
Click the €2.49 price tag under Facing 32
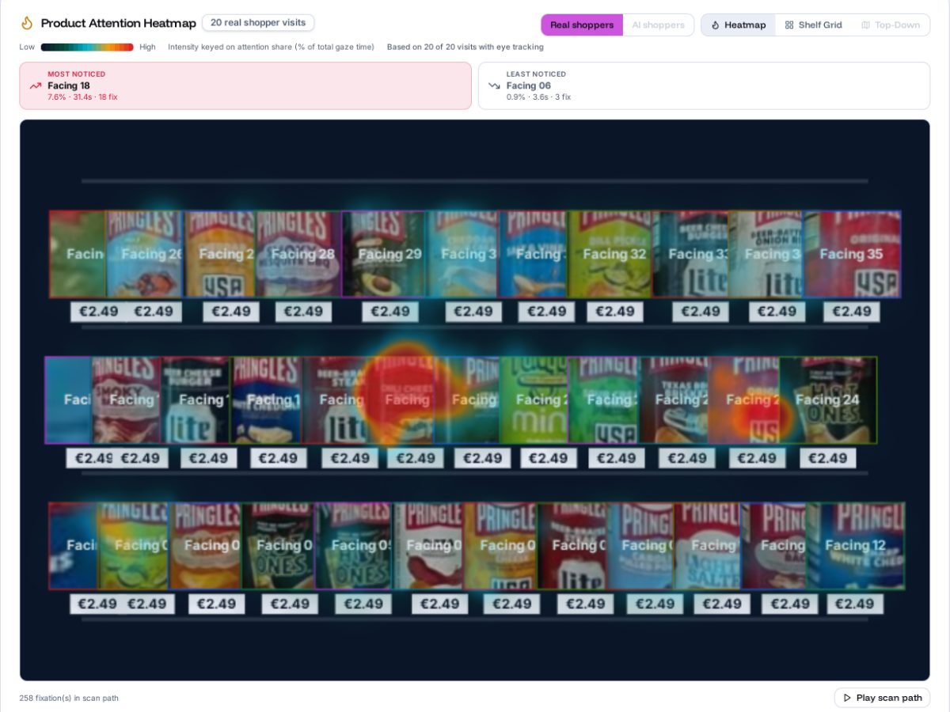pyautogui.click(x=615, y=312)
